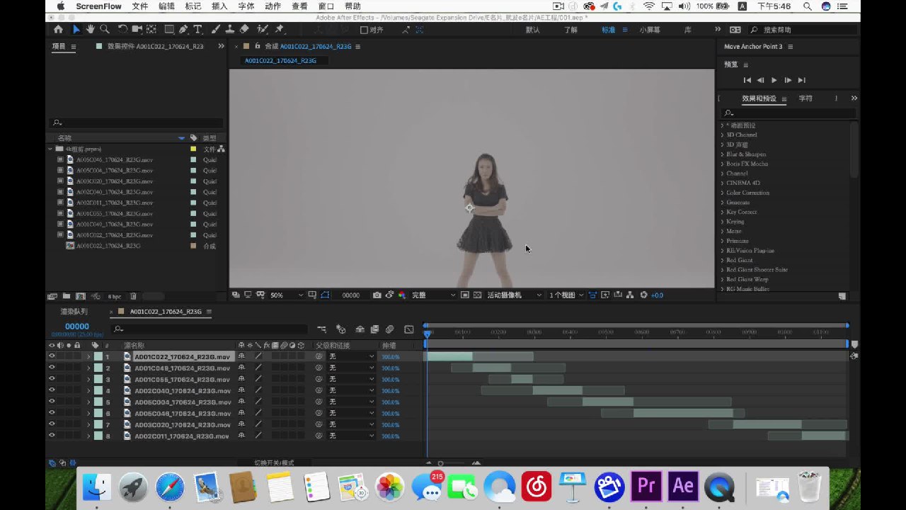Click show channel color icon in viewer

click(401, 295)
